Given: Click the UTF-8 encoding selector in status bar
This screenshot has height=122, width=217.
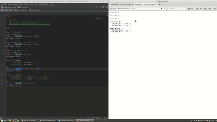Looking at the screenshot, I should [x=98, y=118].
